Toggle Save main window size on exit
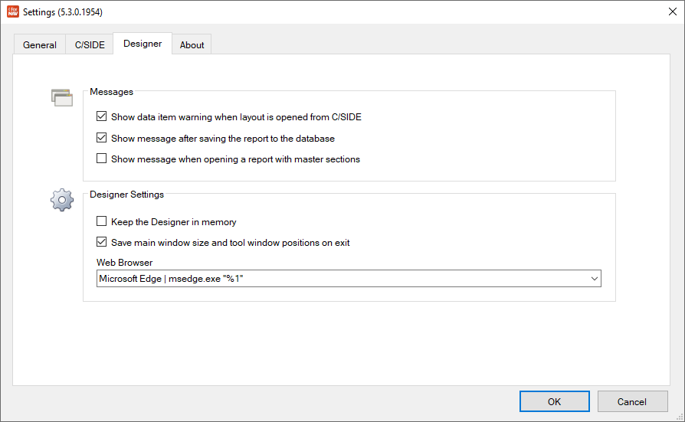685x422 pixels. 101,241
